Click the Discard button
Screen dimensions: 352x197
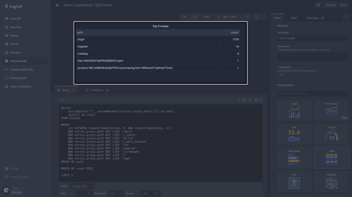tap(330, 5)
